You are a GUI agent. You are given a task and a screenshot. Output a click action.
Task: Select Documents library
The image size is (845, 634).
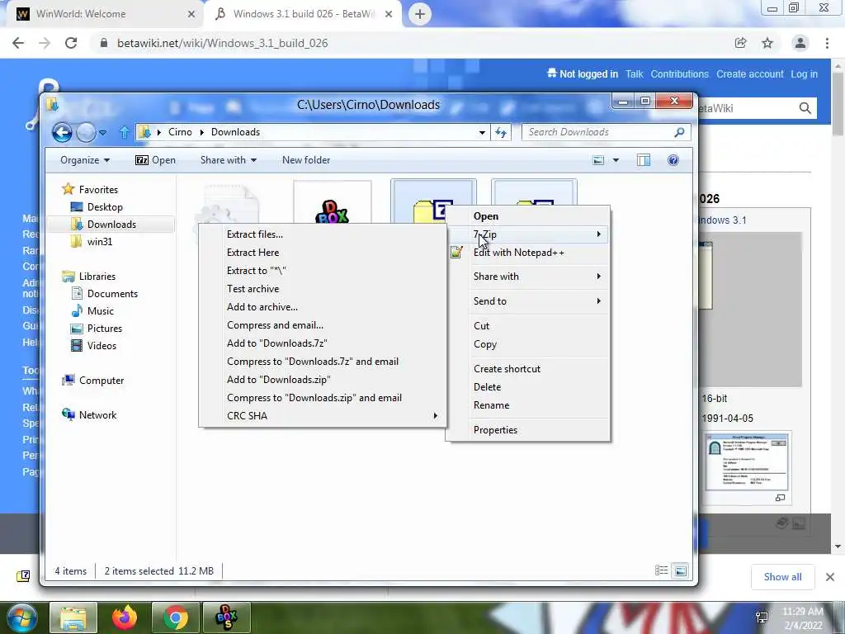(112, 293)
